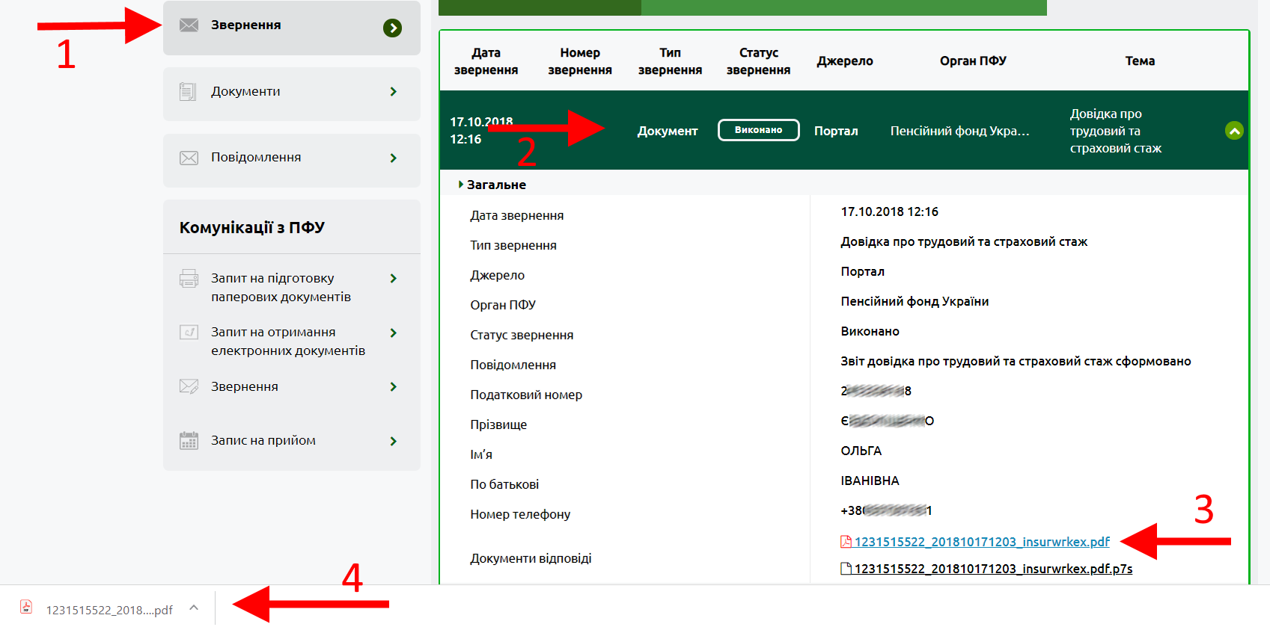Click the Комунікації з ПФУ heading
This screenshot has height=627, width=1270.
251,228
